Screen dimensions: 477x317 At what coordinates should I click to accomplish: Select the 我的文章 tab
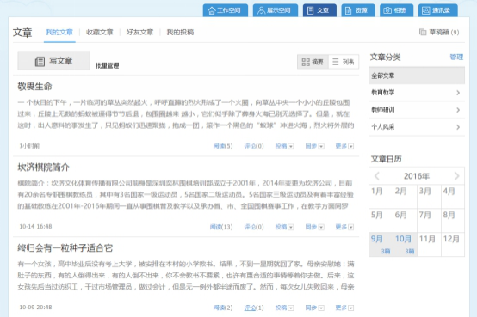click(x=59, y=32)
